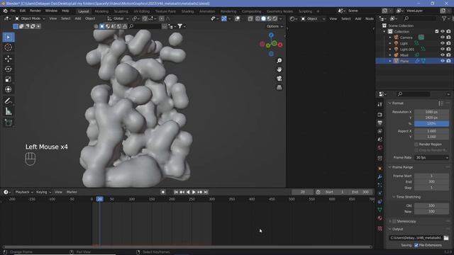Open the World properties tab

click(380, 147)
